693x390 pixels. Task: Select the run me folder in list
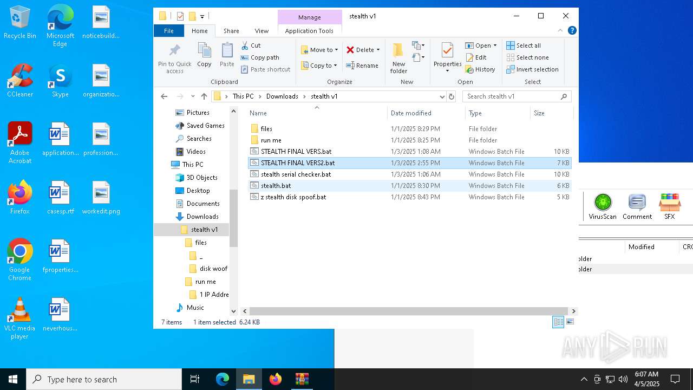(x=410, y=140)
